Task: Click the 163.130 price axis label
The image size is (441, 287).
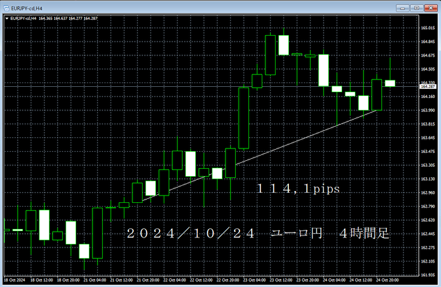Action: [x=428, y=179]
